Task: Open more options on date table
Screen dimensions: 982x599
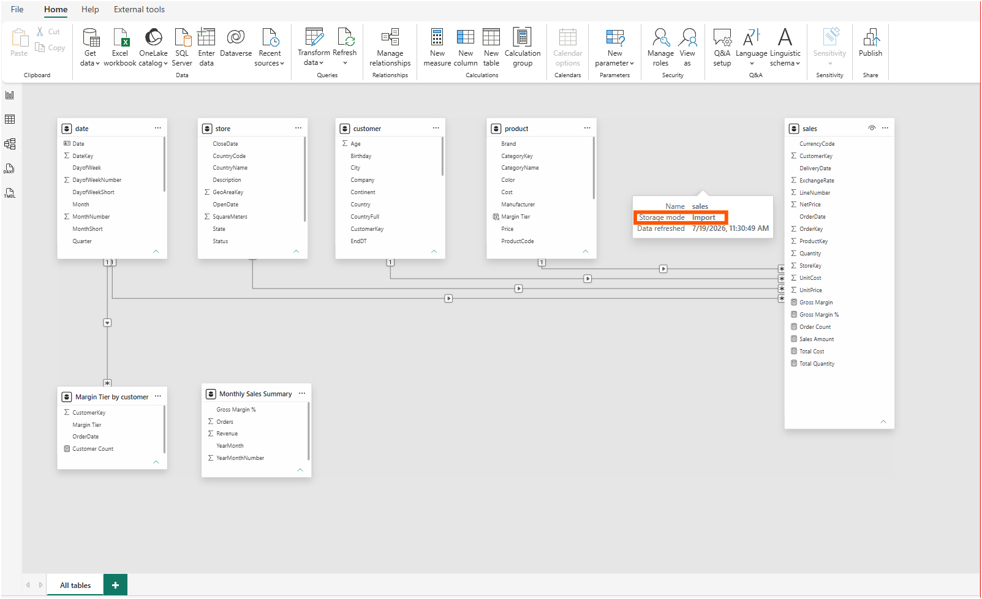Action: 157,128
